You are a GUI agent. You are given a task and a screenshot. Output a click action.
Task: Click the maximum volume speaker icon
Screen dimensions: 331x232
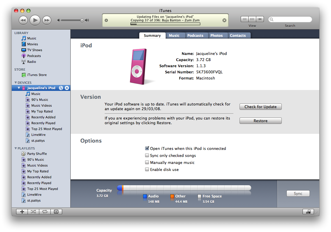tap(87, 20)
